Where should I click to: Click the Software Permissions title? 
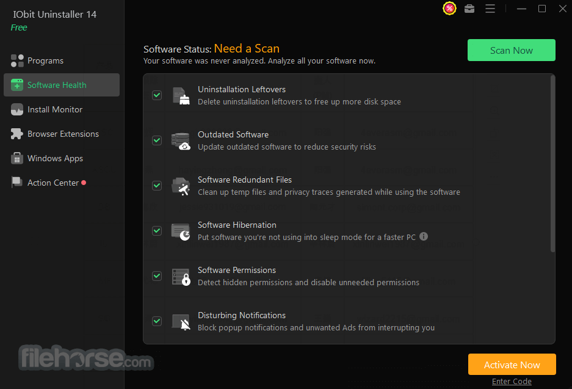pyautogui.click(x=236, y=271)
